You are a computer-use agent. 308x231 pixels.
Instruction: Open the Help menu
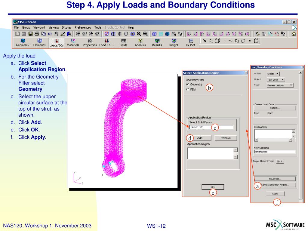(131, 27)
